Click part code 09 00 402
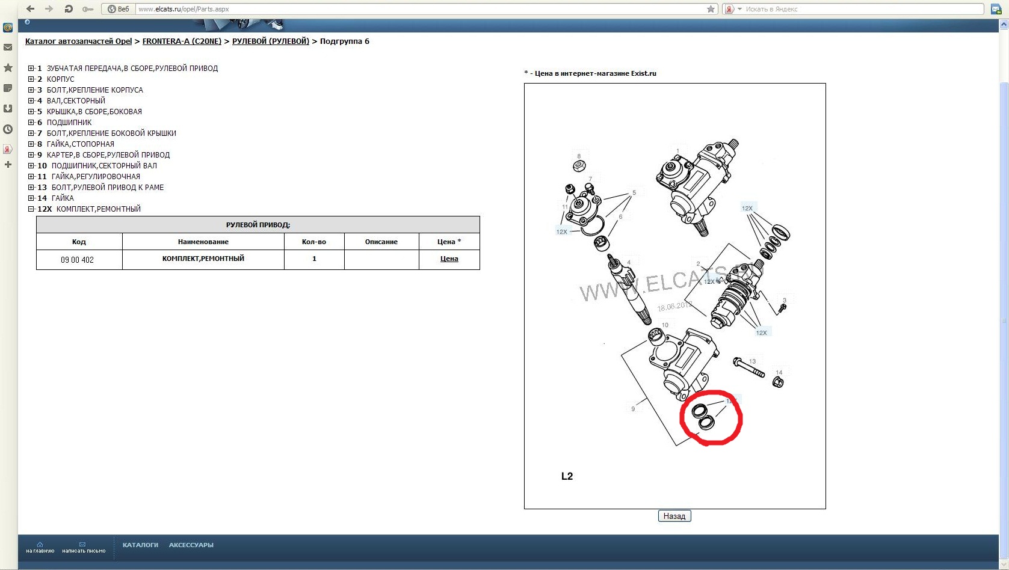Viewport: 1009px width, 570px height. [x=77, y=260]
